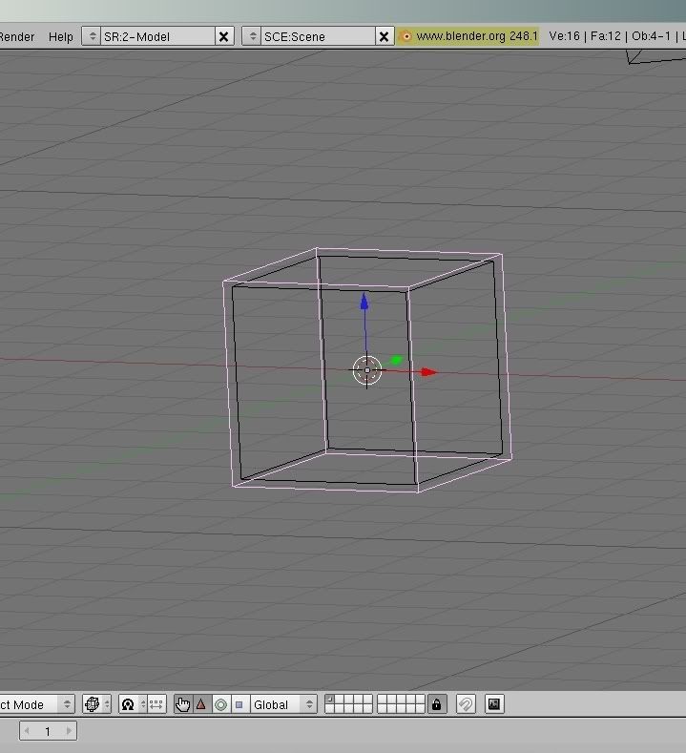
Task: Click the frame number field showing 1
Action: 48,731
